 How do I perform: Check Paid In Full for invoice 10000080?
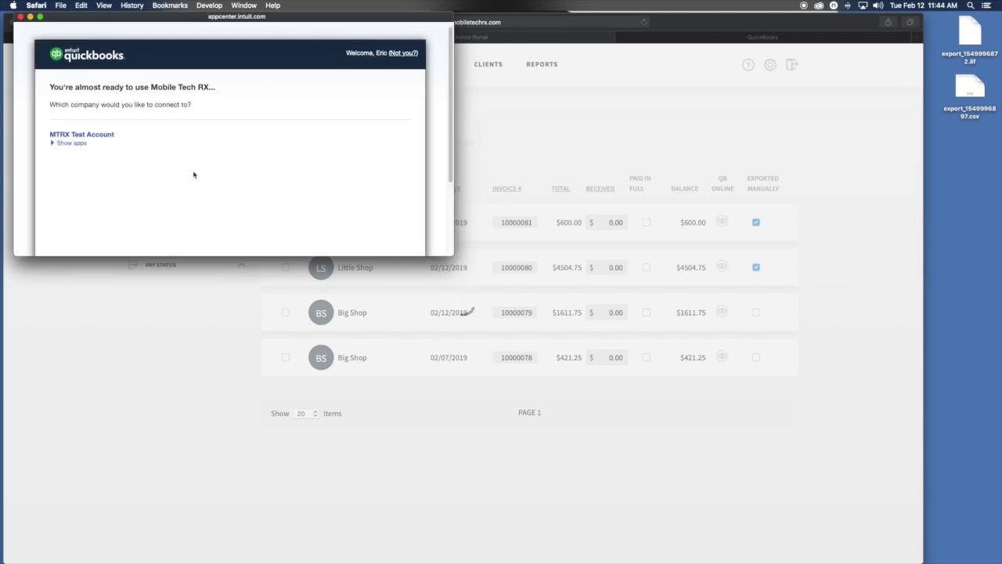click(646, 267)
